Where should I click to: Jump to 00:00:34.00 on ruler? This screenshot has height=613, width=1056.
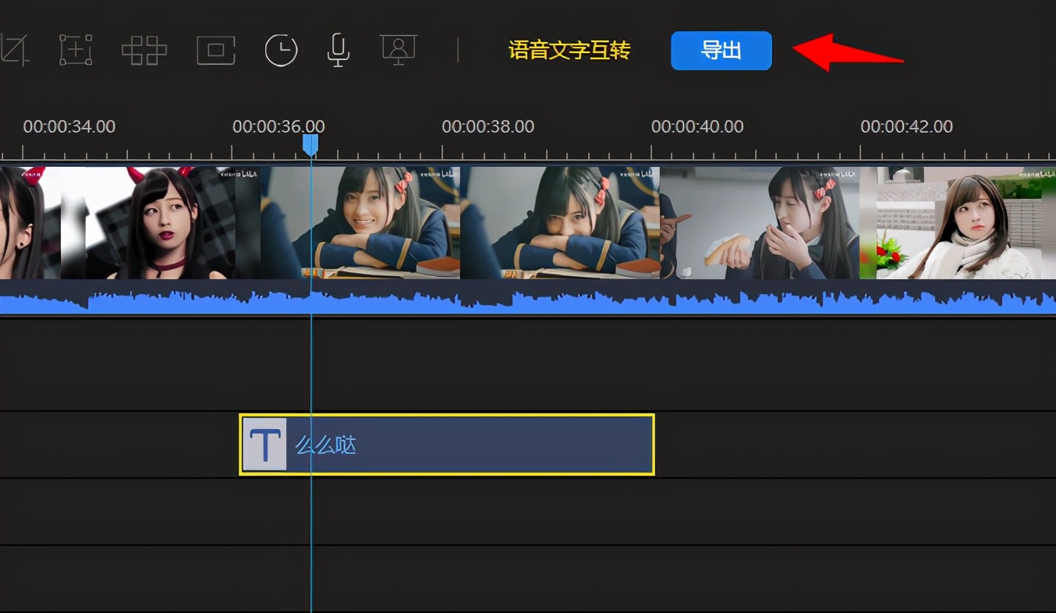69,126
